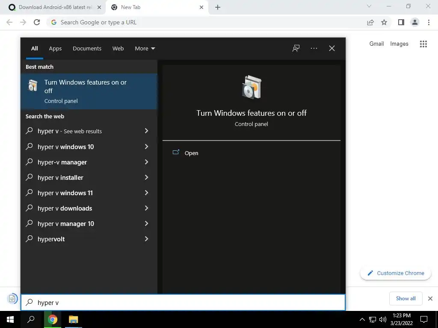Click Show all downloads button
This screenshot has height=328, width=438.
click(x=405, y=299)
